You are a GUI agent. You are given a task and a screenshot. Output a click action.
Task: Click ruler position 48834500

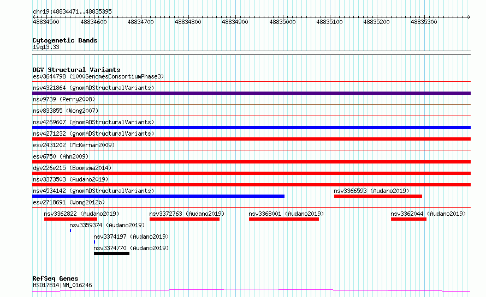click(x=46, y=22)
